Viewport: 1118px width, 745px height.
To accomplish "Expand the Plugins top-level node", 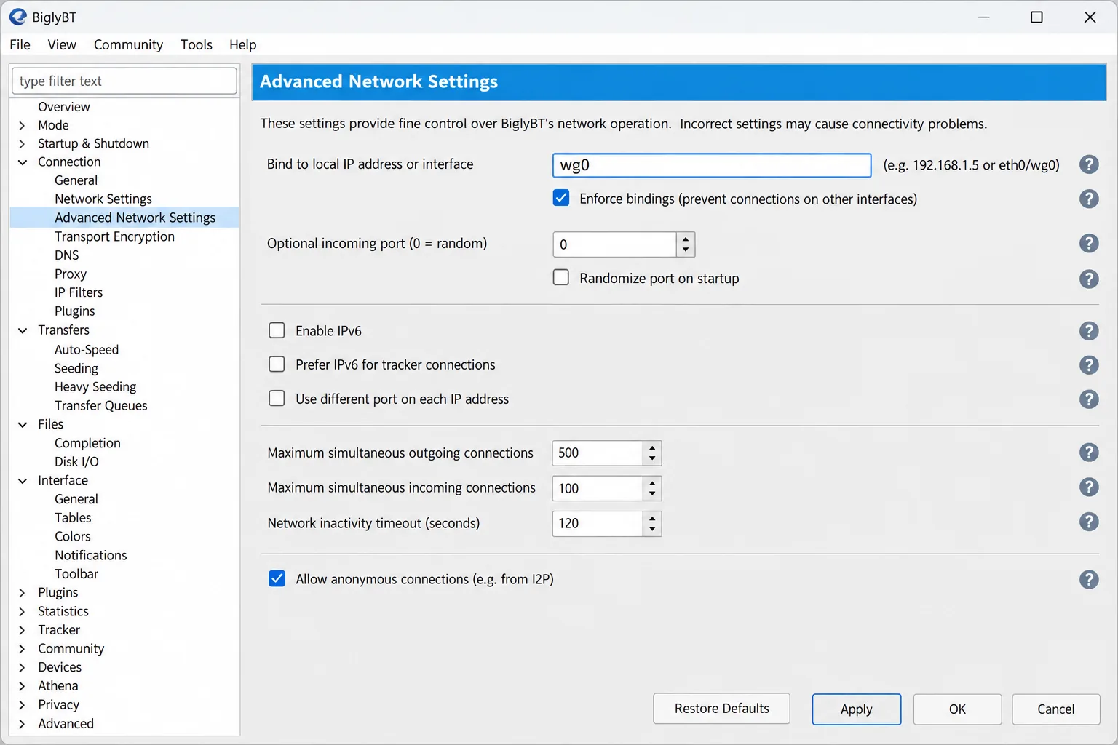I will 22,593.
